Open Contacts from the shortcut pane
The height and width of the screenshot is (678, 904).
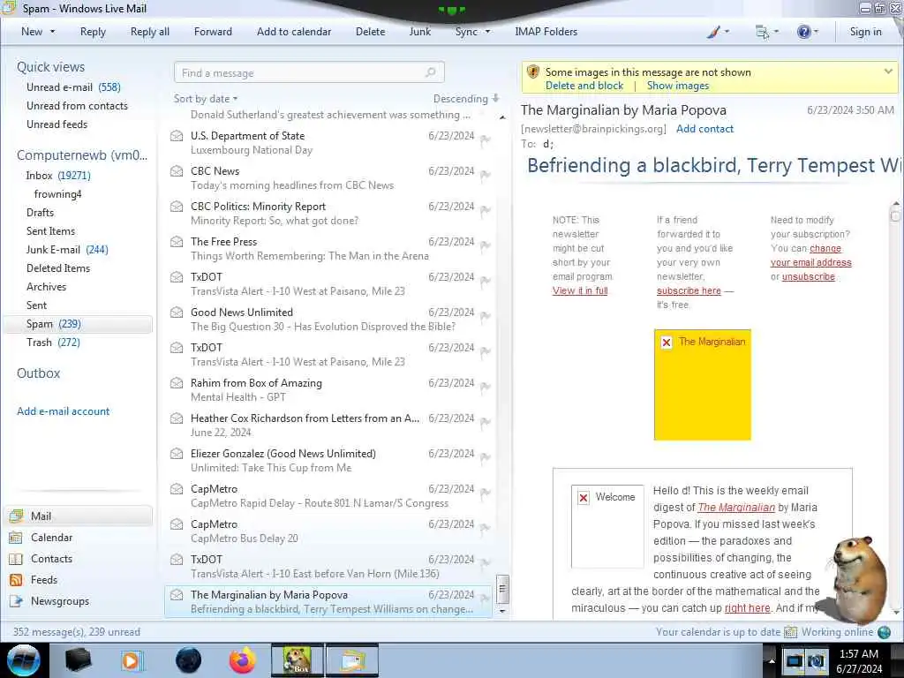click(51, 559)
